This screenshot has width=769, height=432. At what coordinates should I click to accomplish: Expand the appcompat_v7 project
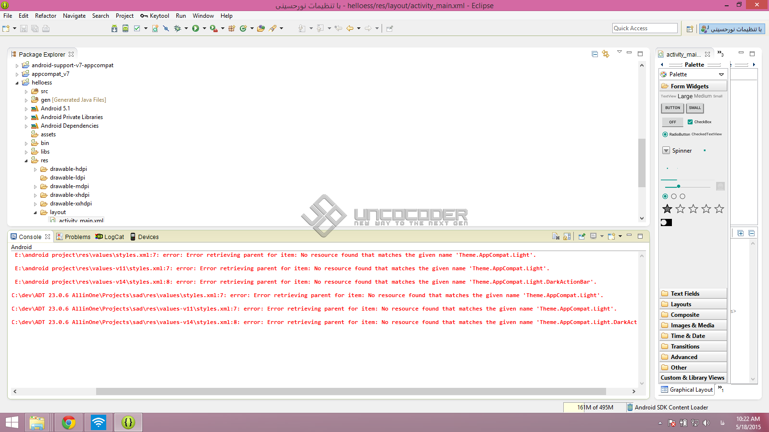17,74
